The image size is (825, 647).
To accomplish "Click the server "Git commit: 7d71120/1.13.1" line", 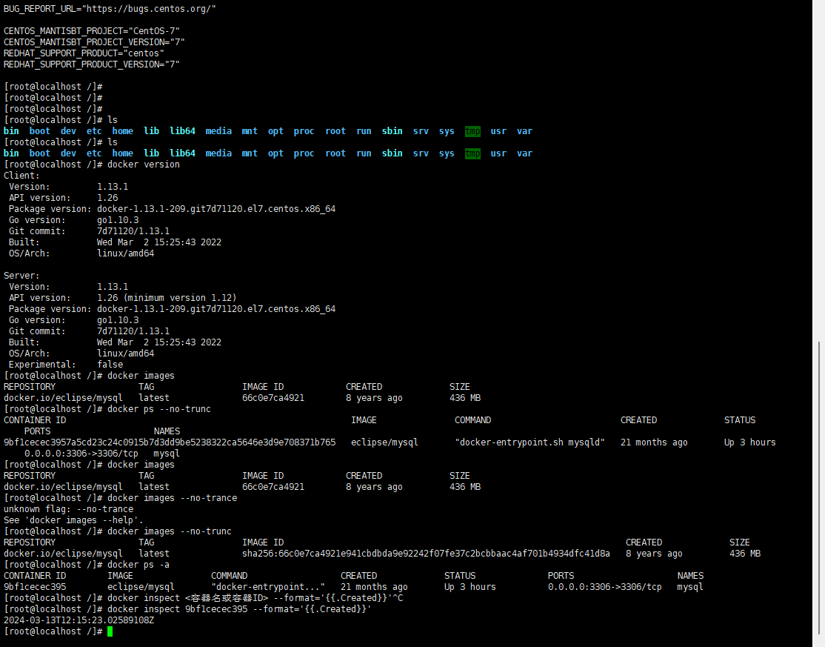I will pos(89,331).
